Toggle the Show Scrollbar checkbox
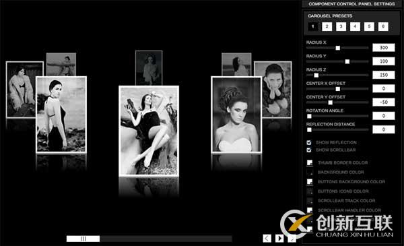 click(x=309, y=150)
